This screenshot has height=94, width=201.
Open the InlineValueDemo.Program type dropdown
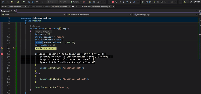point(99,15)
